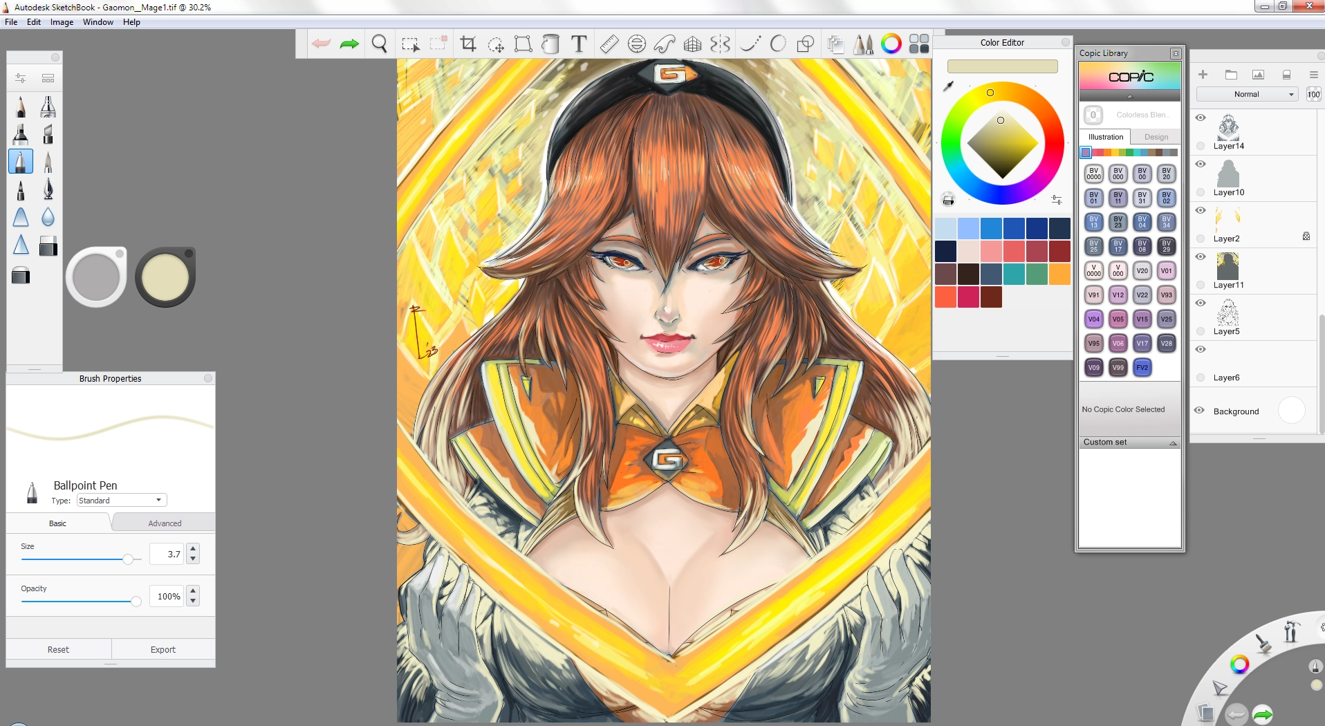Viewport: 1325px width, 726px height.
Task: Click the Reset button
Action: click(x=58, y=650)
